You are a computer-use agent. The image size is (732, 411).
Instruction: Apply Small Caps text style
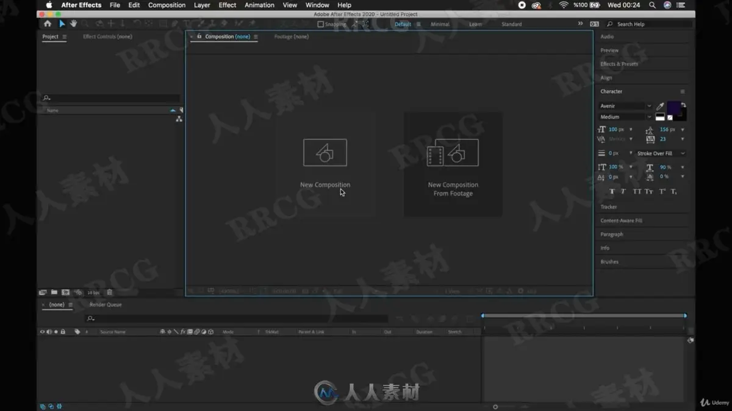(x=649, y=191)
